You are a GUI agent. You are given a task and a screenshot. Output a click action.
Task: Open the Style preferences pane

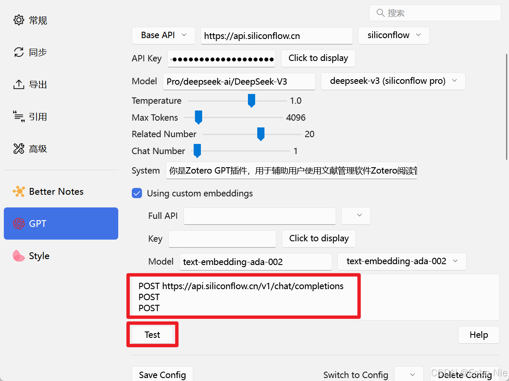[61, 256]
